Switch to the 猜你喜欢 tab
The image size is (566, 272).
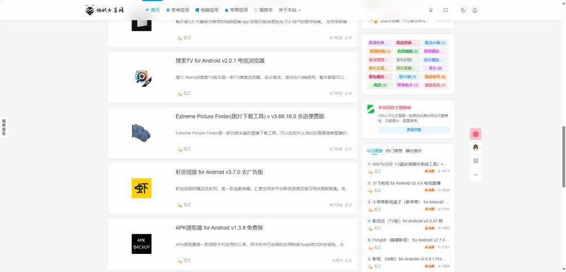click(413, 150)
